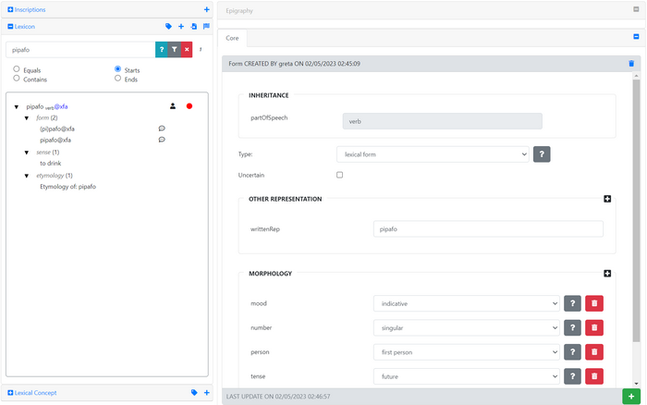Choose the Contains search option
Image resolution: width=647 pixels, height=405 pixels.
tap(17, 79)
